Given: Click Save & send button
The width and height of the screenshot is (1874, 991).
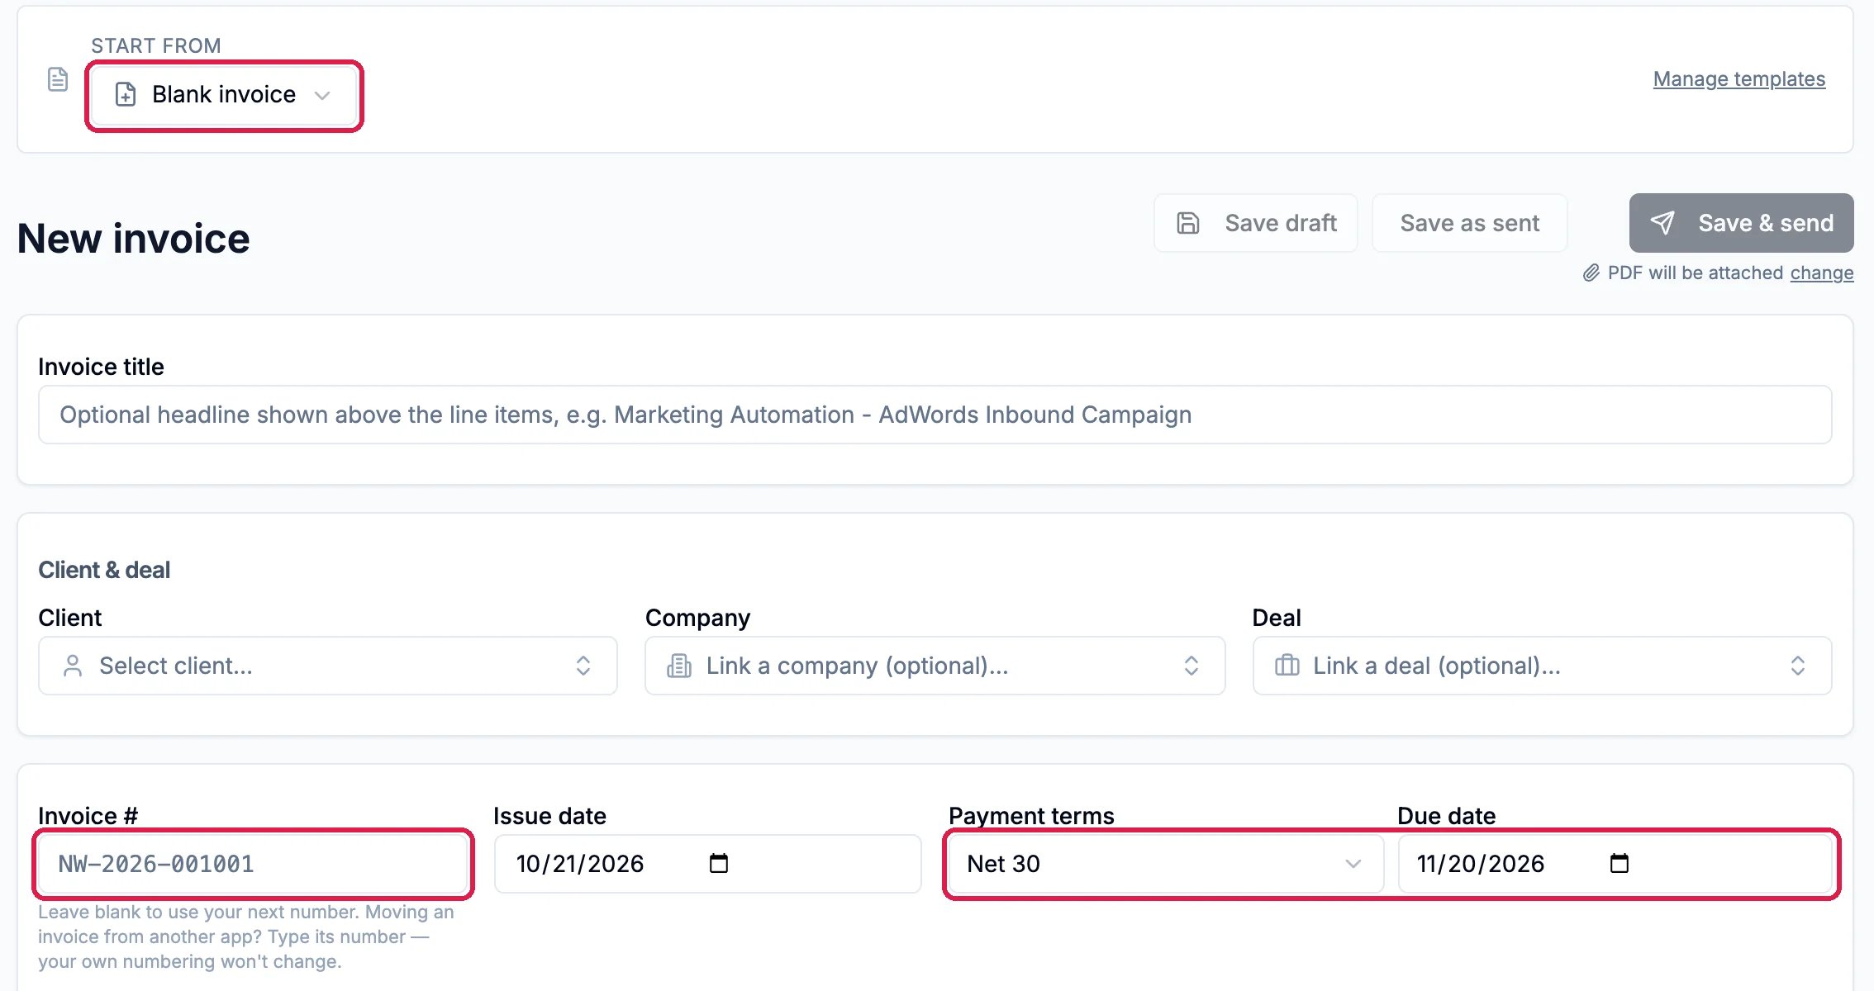Looking at the screenshot, I should pyautogui.click(x=1742, y=223).
